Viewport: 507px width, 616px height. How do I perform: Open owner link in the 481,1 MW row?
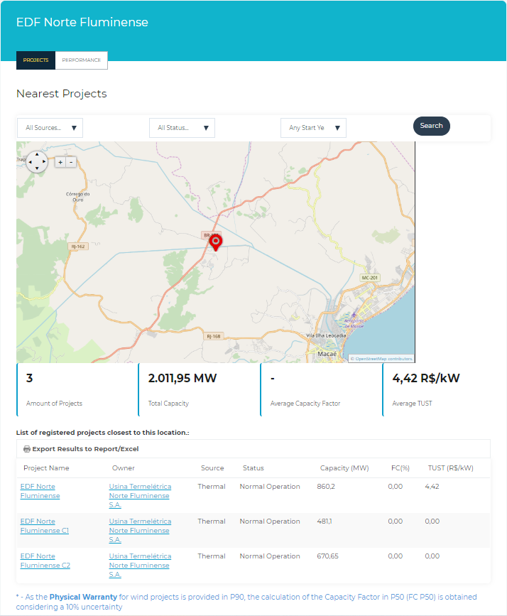[x=140, y=530]
